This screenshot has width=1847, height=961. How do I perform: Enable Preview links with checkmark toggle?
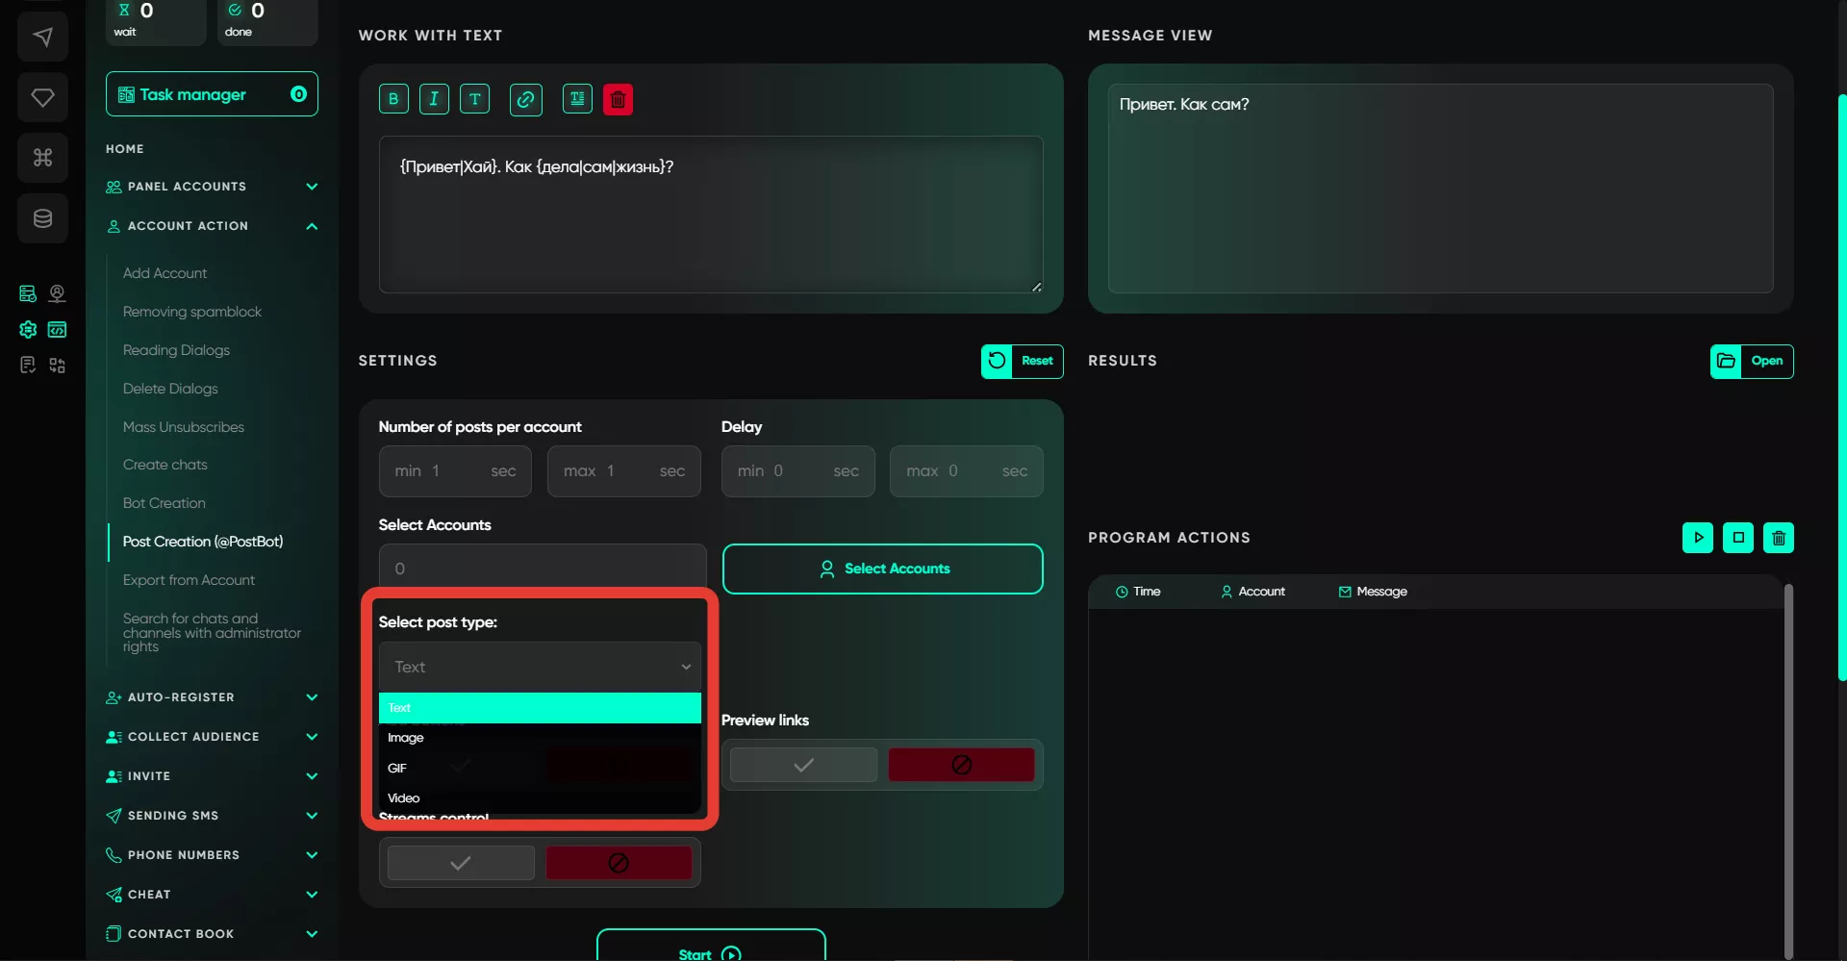(803, 765)
